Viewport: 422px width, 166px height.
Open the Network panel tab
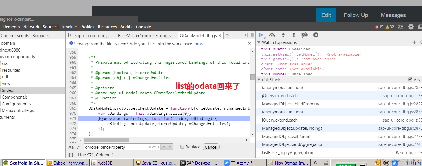click(31, 27)
